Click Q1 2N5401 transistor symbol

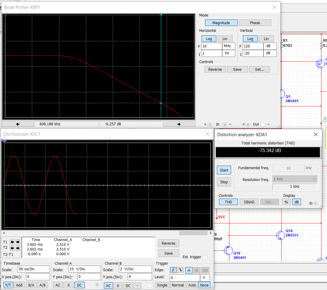(282, 94)
